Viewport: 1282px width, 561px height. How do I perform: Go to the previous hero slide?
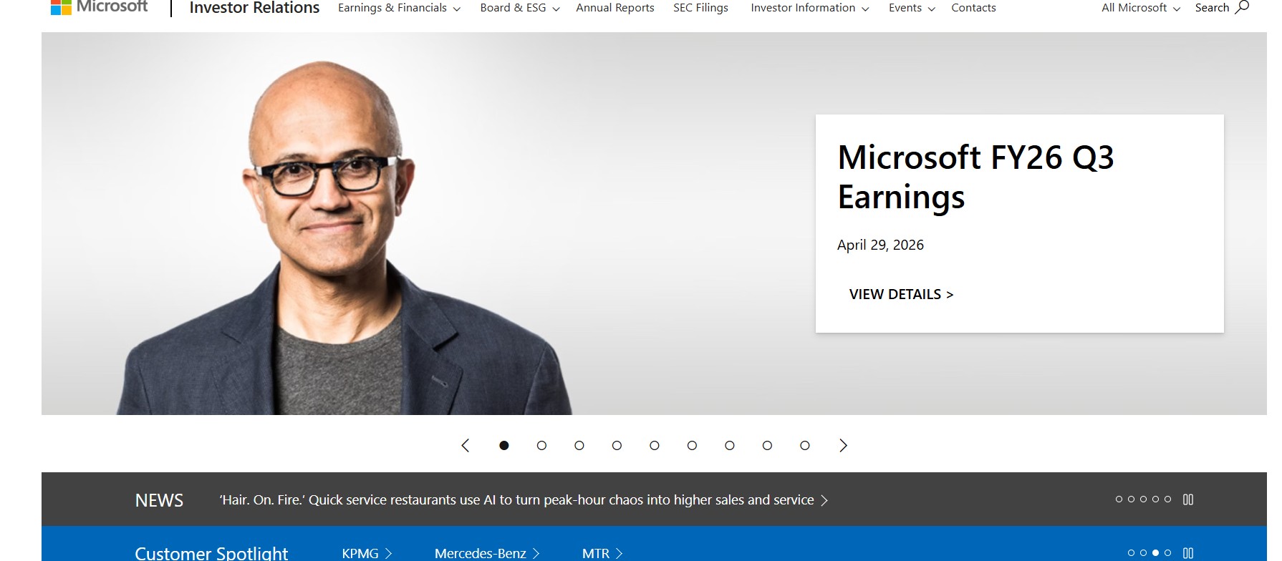pos(466,445)
